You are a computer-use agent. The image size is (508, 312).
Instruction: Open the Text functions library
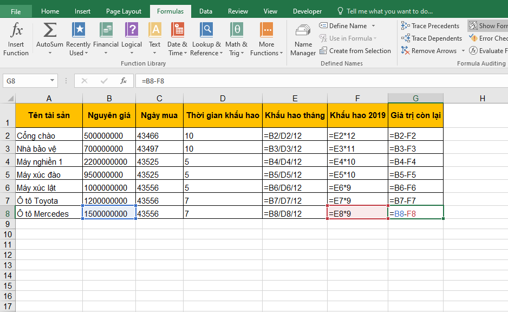click(155, 38)
